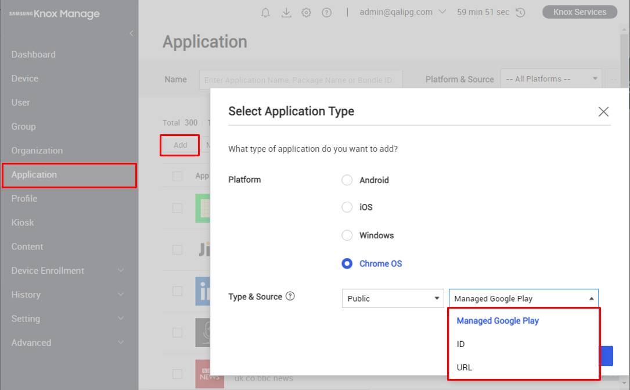Close the Select Application Type dialog
Screen dimensions: 630x390
603,112
